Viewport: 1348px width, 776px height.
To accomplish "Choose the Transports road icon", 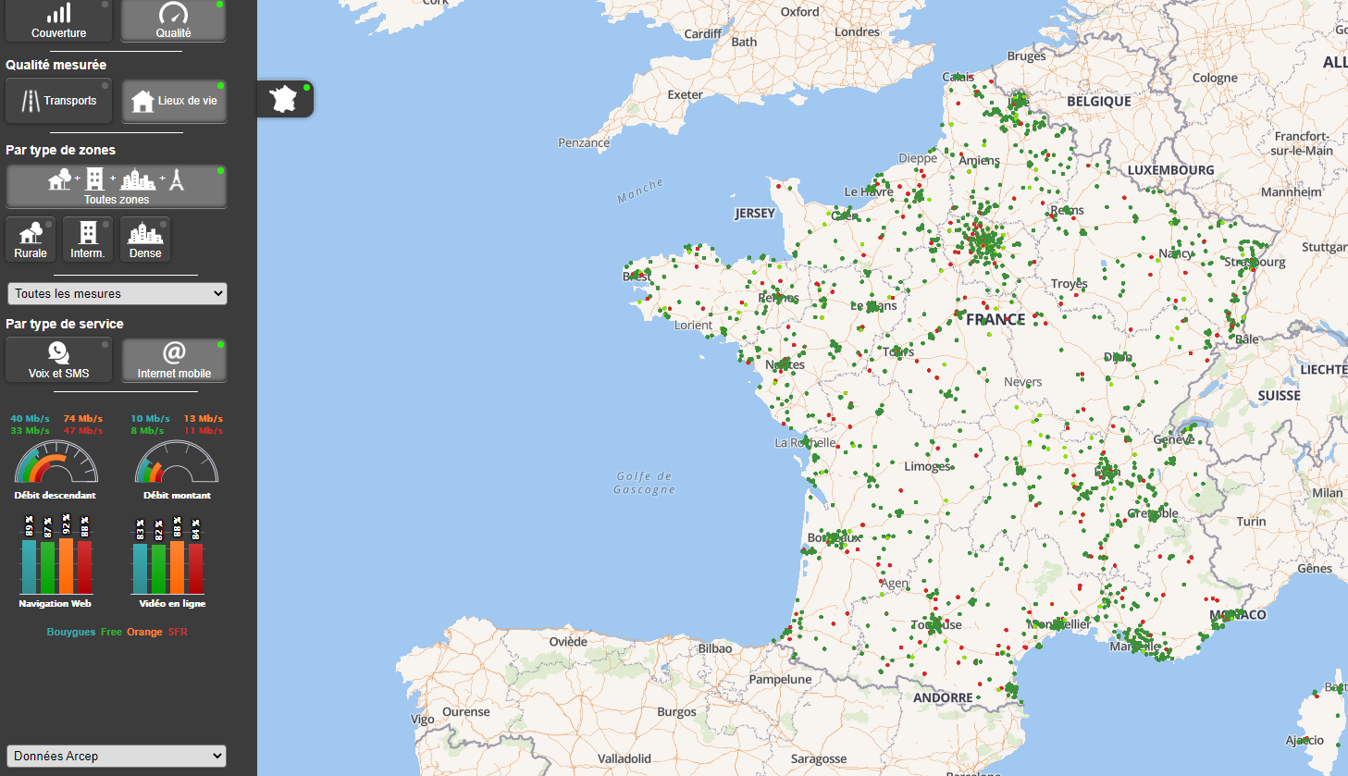I will [x=31, y=101].
